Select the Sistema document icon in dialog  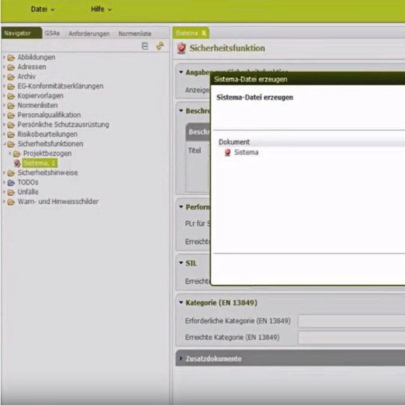227,152
